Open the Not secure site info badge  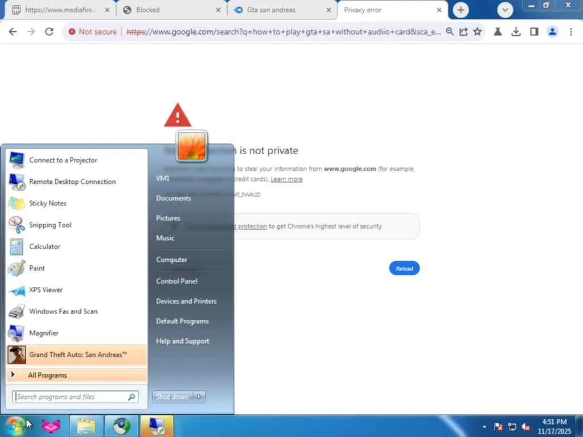93,32
